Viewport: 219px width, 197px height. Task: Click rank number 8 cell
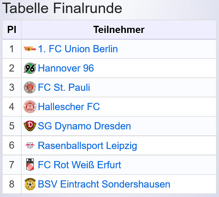pyautogui.click(x=12, y=184)
